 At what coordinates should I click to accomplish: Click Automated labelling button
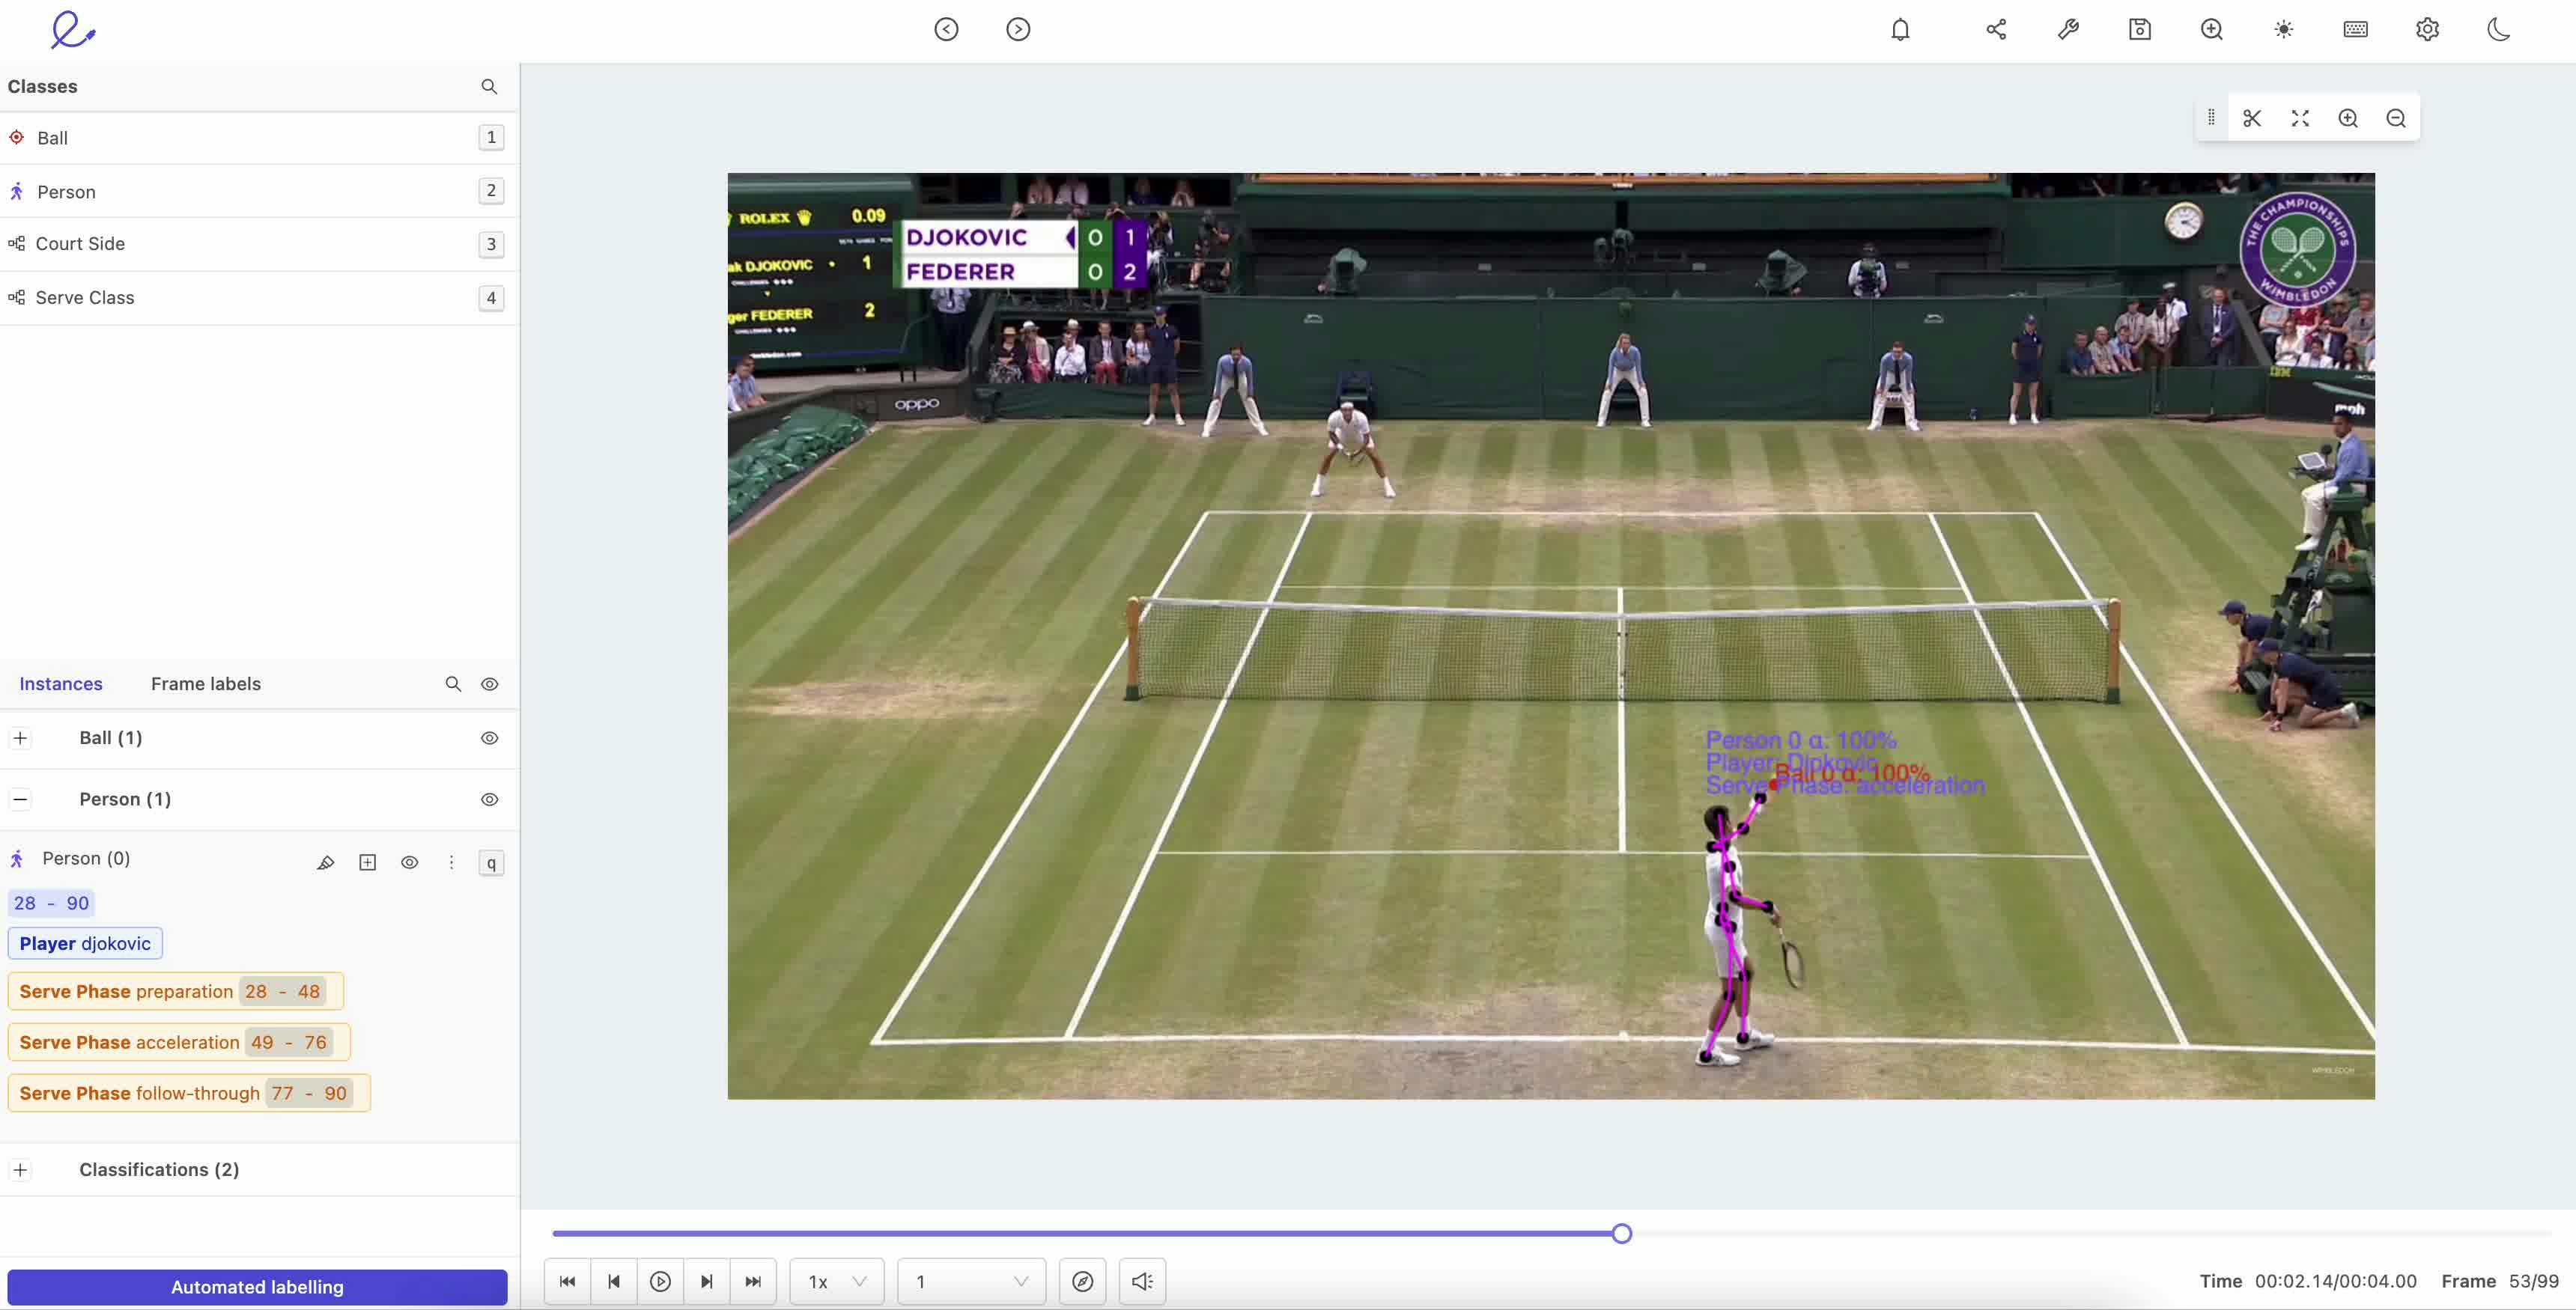(257, 1287)
